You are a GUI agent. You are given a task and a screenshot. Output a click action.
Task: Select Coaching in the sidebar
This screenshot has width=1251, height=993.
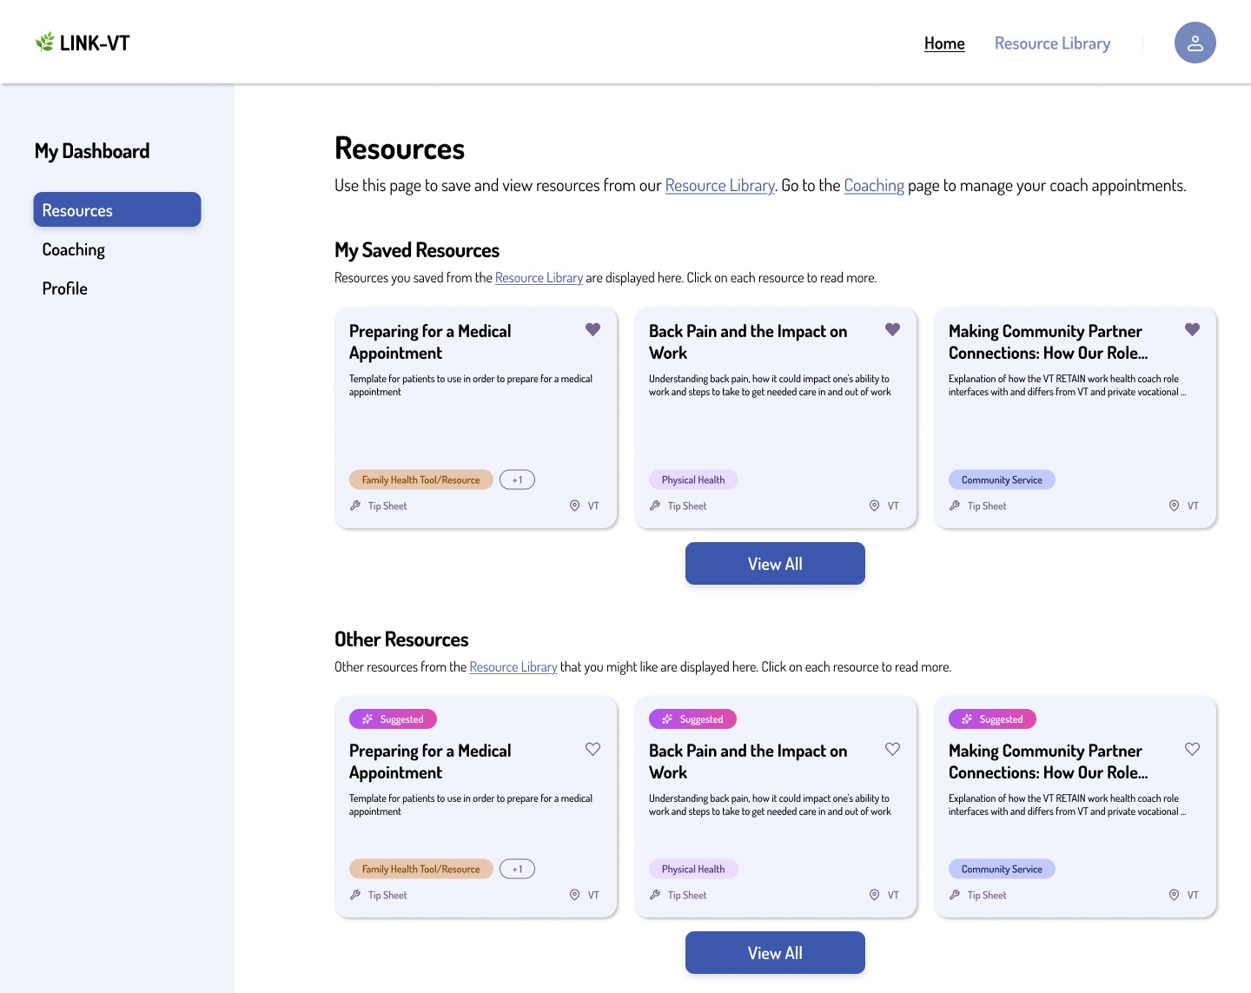[73, 249]
